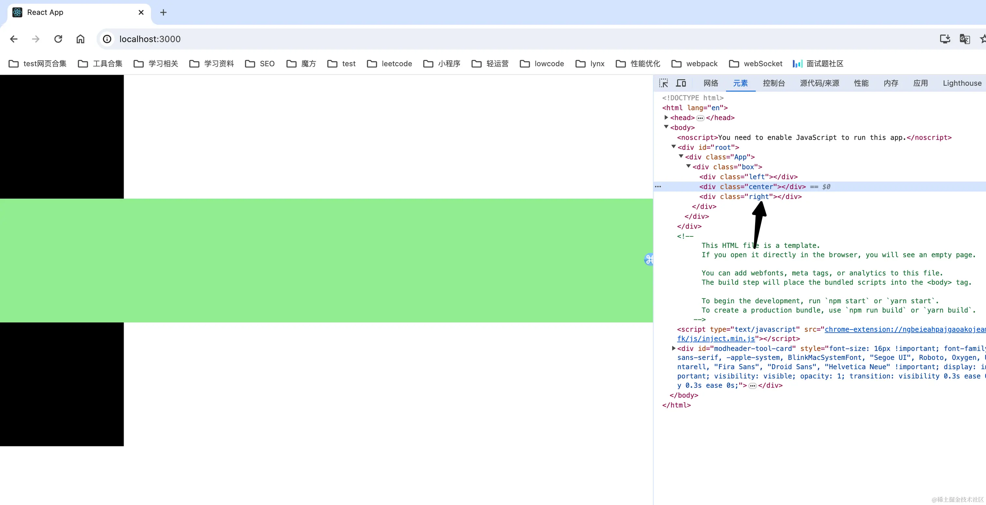986x505 pixels.
Task: Switch to the Lighthouse tab
Action: (x=962, y=83)
